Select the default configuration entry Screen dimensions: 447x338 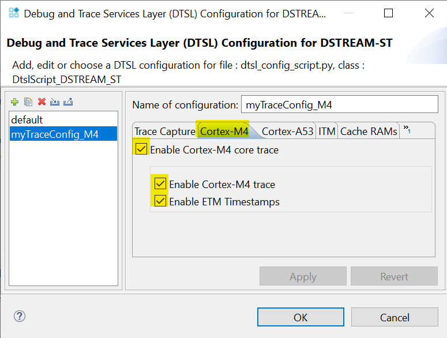(63, 119)
